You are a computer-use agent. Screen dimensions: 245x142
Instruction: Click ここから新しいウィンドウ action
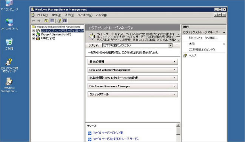(x=202, y=50)
